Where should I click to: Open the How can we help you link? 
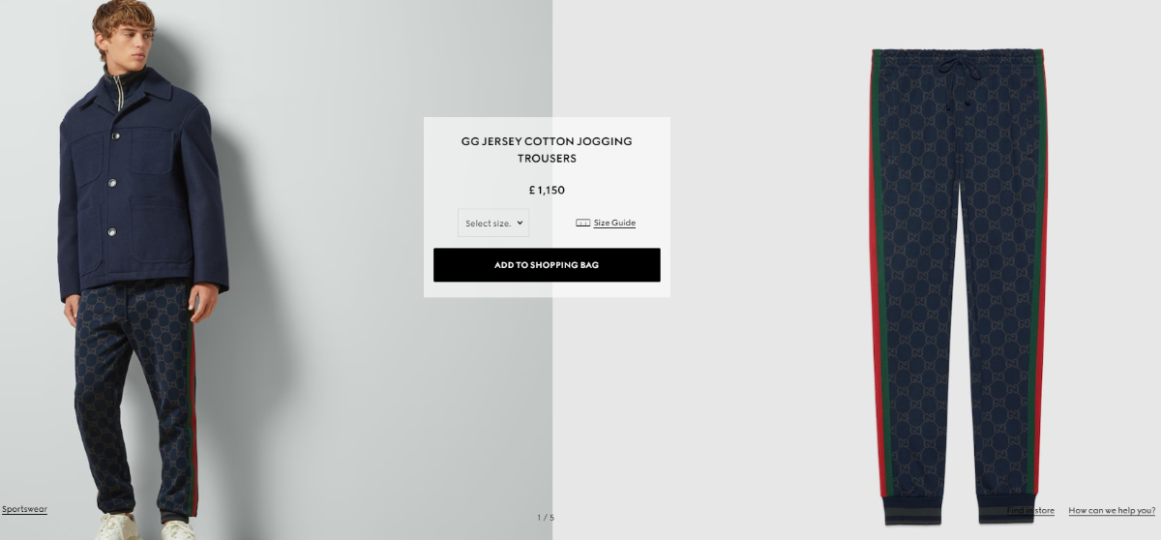point(1112,510)
